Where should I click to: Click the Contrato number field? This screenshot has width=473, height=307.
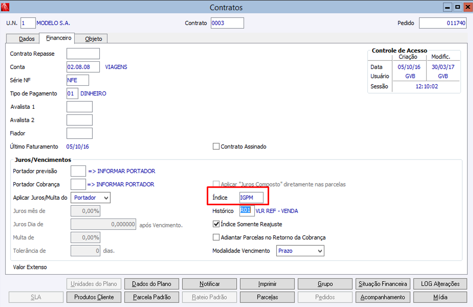pyautogui.click(x=227, y=23)
